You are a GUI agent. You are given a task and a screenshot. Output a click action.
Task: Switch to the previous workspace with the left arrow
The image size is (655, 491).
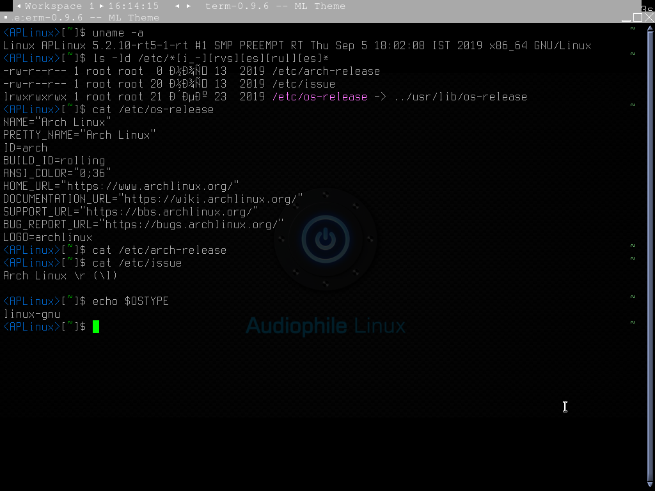pos(19,6)
